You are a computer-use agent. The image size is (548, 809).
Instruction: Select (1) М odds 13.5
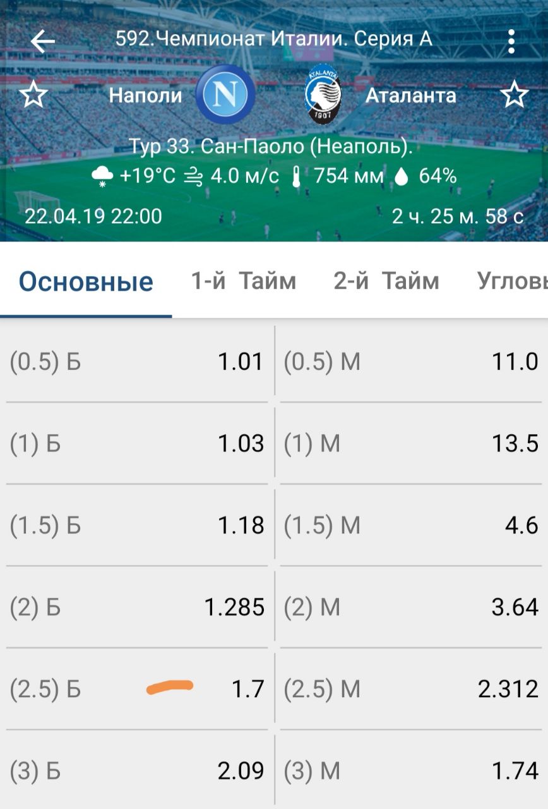410,444
